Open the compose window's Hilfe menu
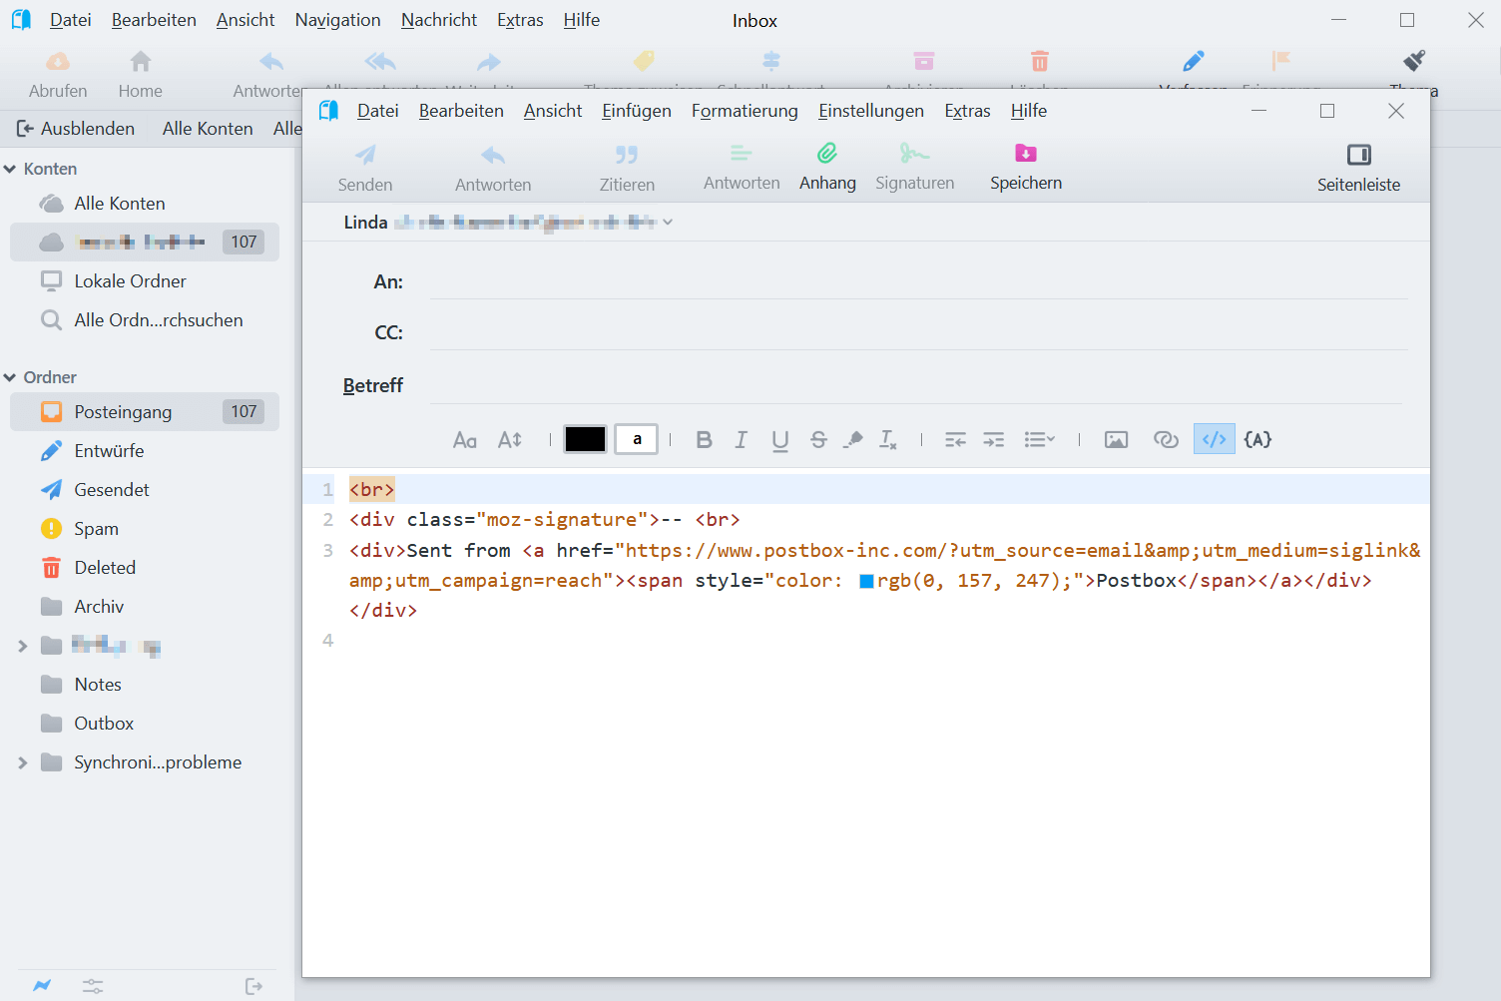Image resolution: width=1501 pixels, height=1001 pixels. pyautogui.click(x=1029, y=111)
